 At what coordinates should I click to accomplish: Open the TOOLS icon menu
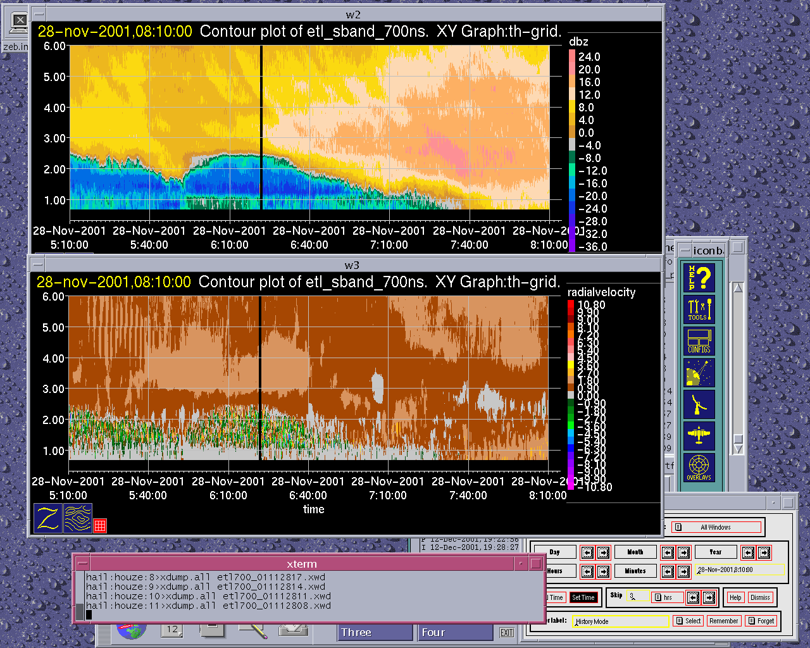(699, 309)
